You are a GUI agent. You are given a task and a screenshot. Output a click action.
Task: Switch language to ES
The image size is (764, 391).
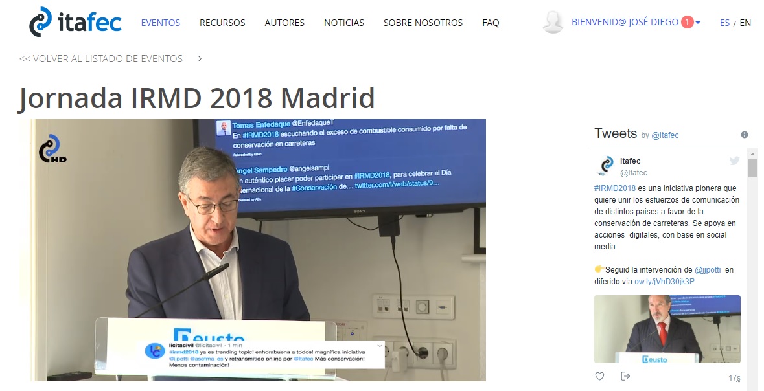click(x=724, y=23)
